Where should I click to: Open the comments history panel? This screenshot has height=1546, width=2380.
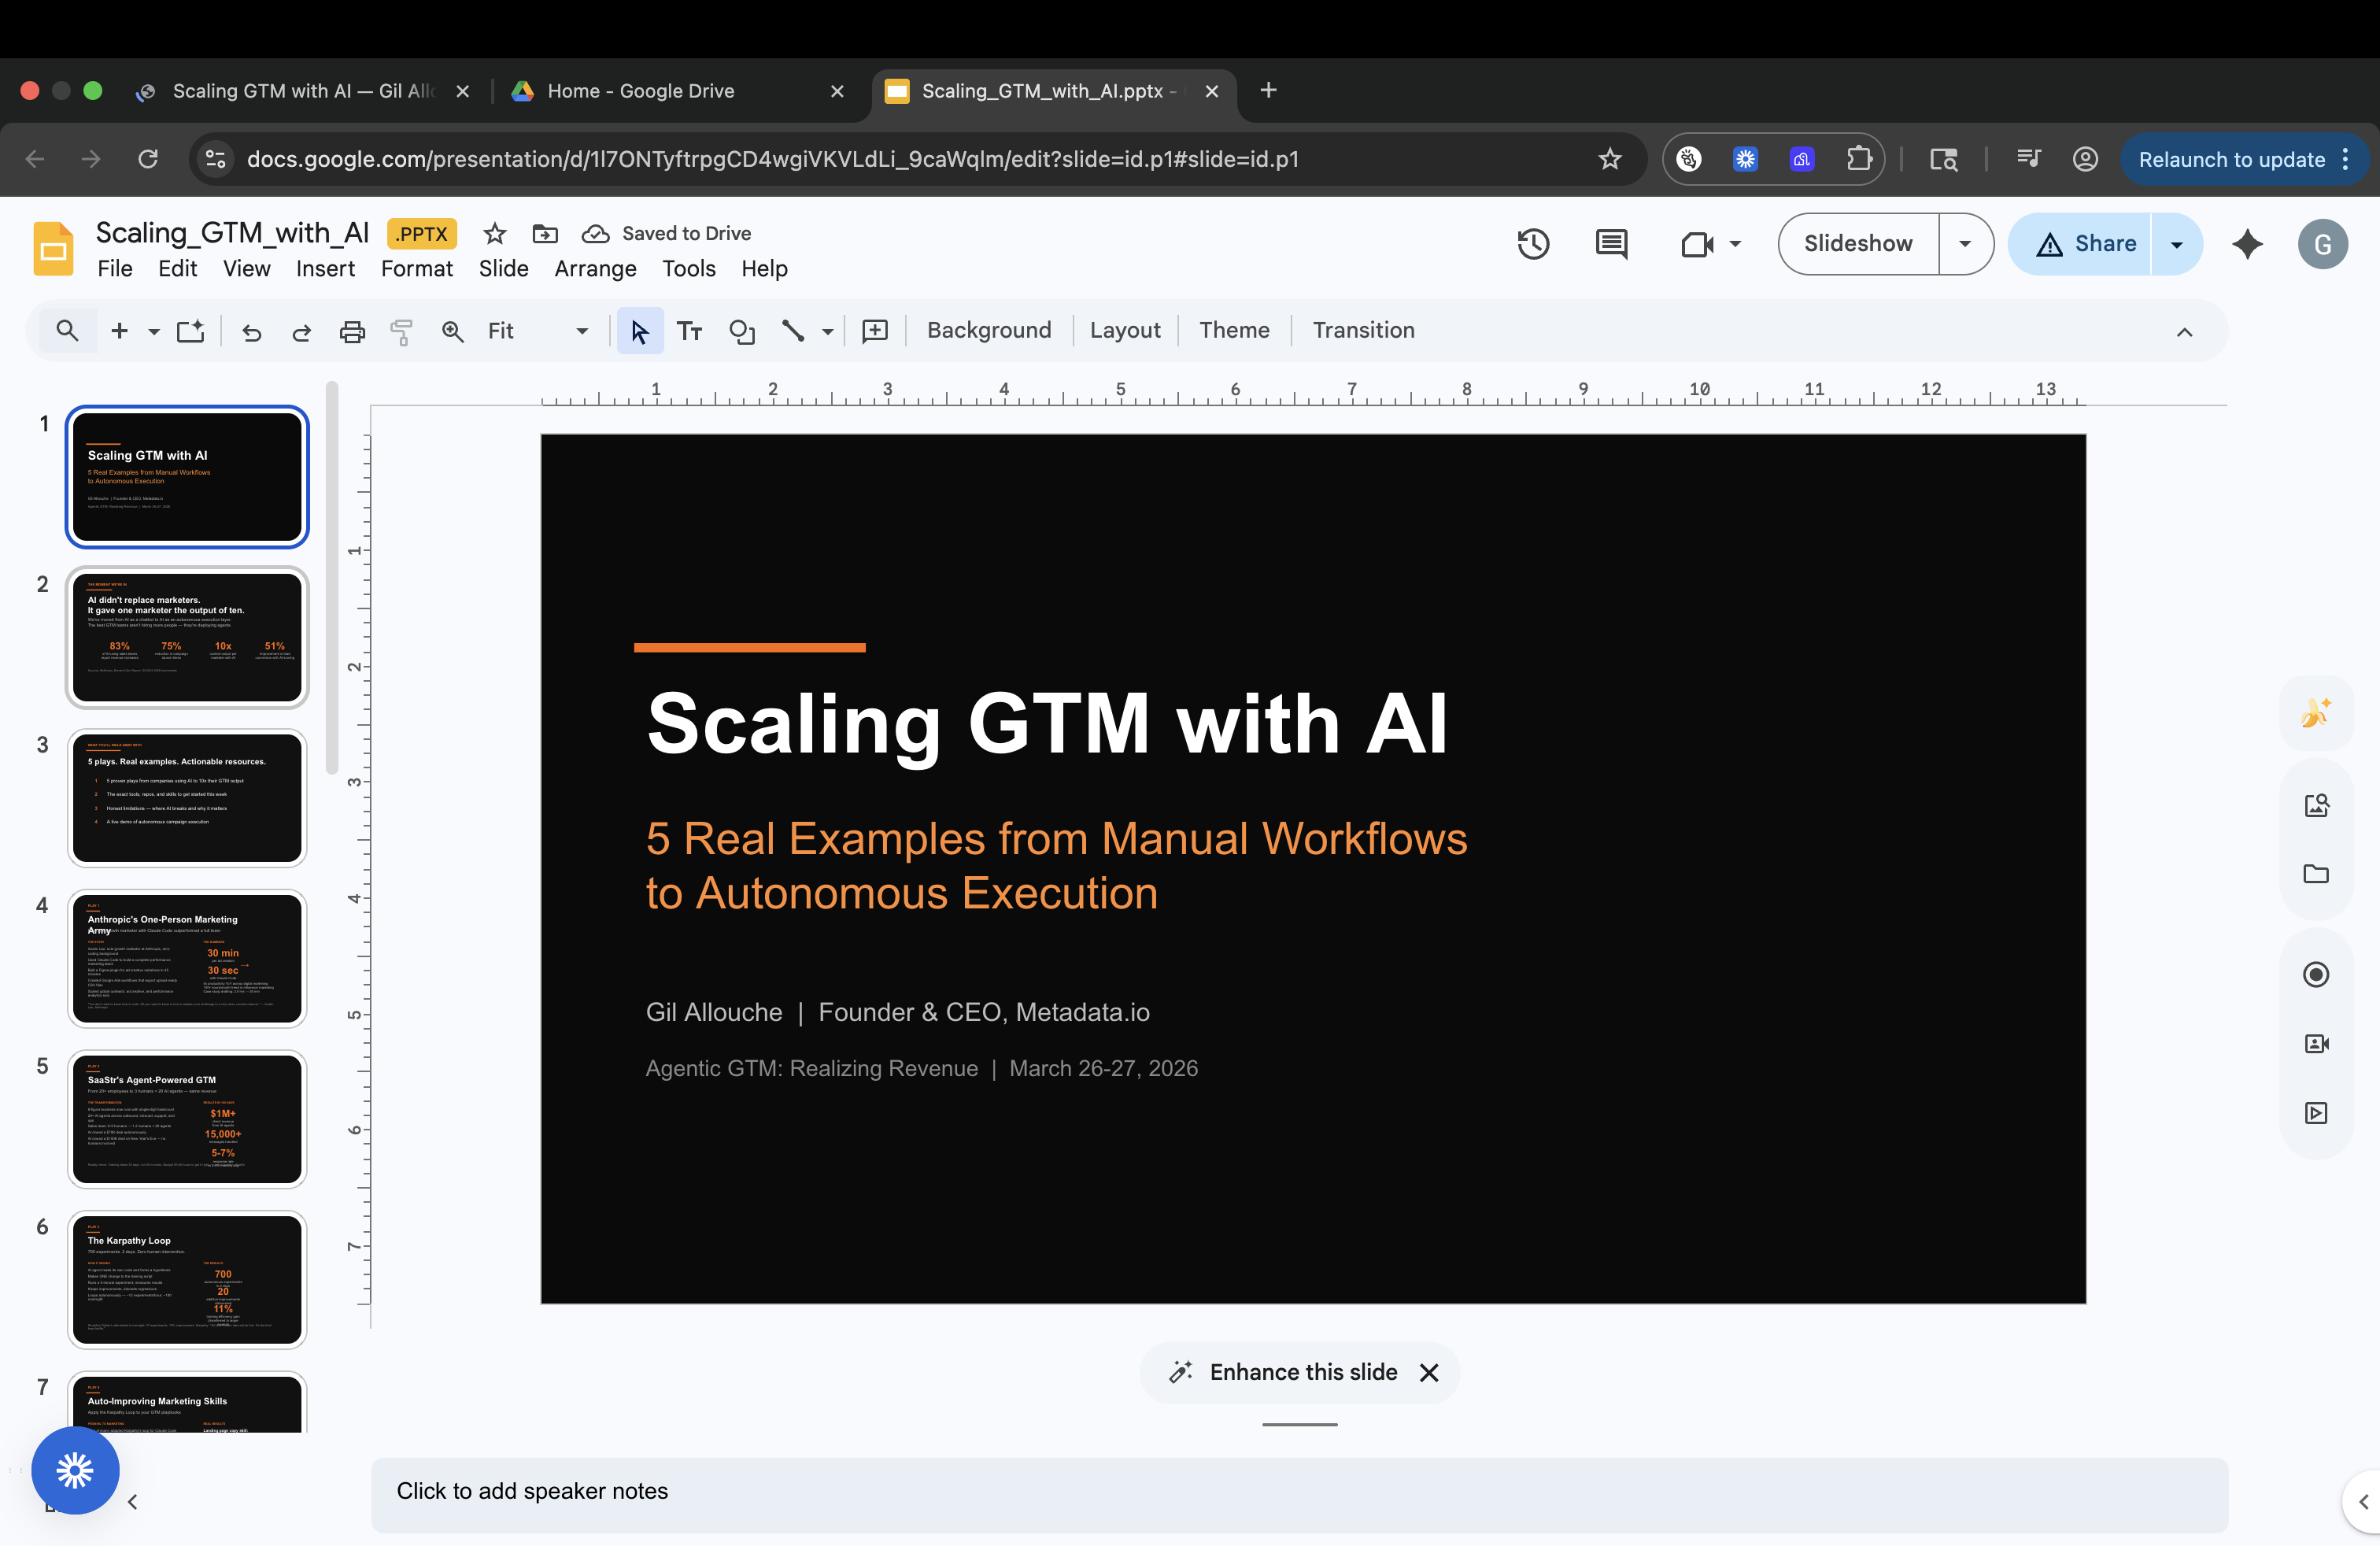tap(1611, 244)
